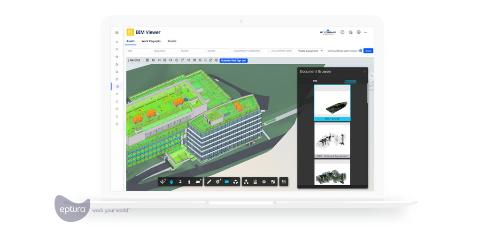Viewport: 481px width, 240px height.
Task: Expand the hamburger navigation menu
Action: click(x=117, y=33)
